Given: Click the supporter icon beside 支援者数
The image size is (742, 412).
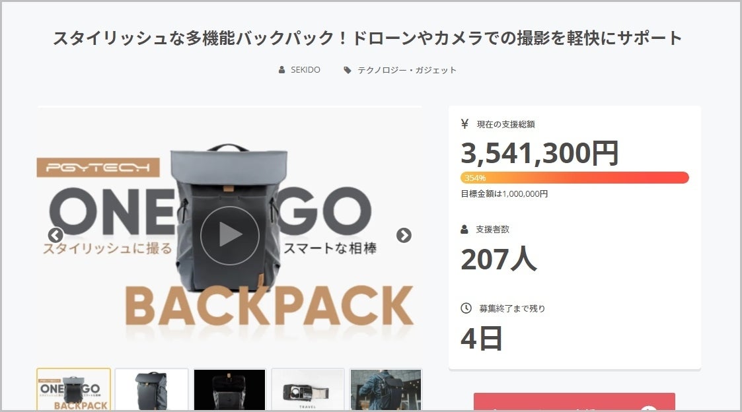Looking at the screenshot, I should tap(464, 229).
